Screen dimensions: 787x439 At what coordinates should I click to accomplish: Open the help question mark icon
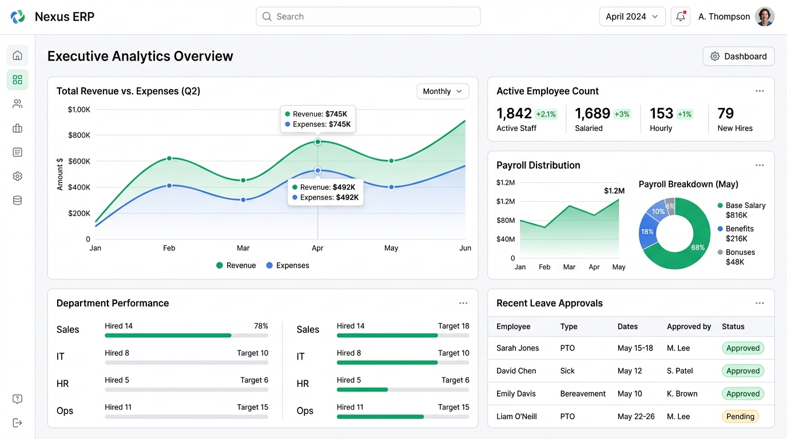point(17,399)
